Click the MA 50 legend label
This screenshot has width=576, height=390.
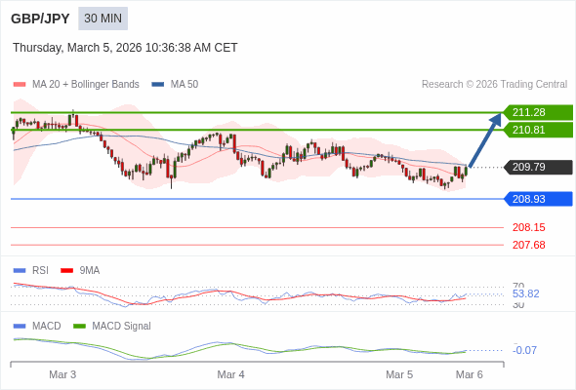click(x=185, y=85)
